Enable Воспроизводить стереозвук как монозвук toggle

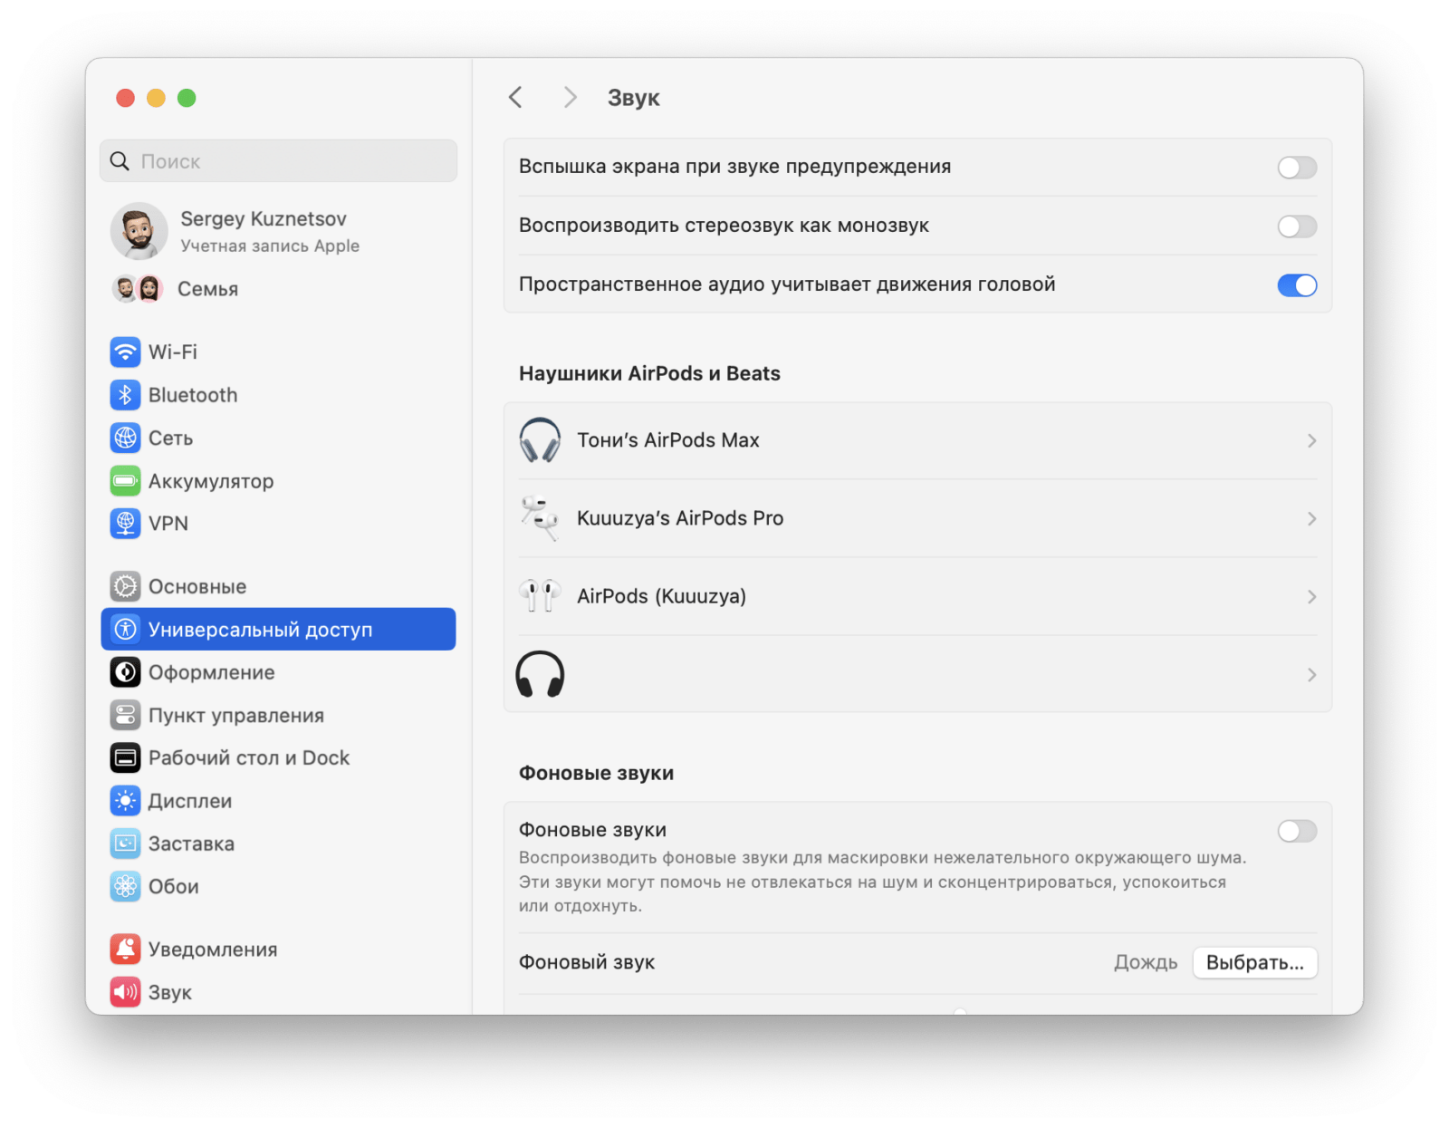click(x=1297, y=227)
